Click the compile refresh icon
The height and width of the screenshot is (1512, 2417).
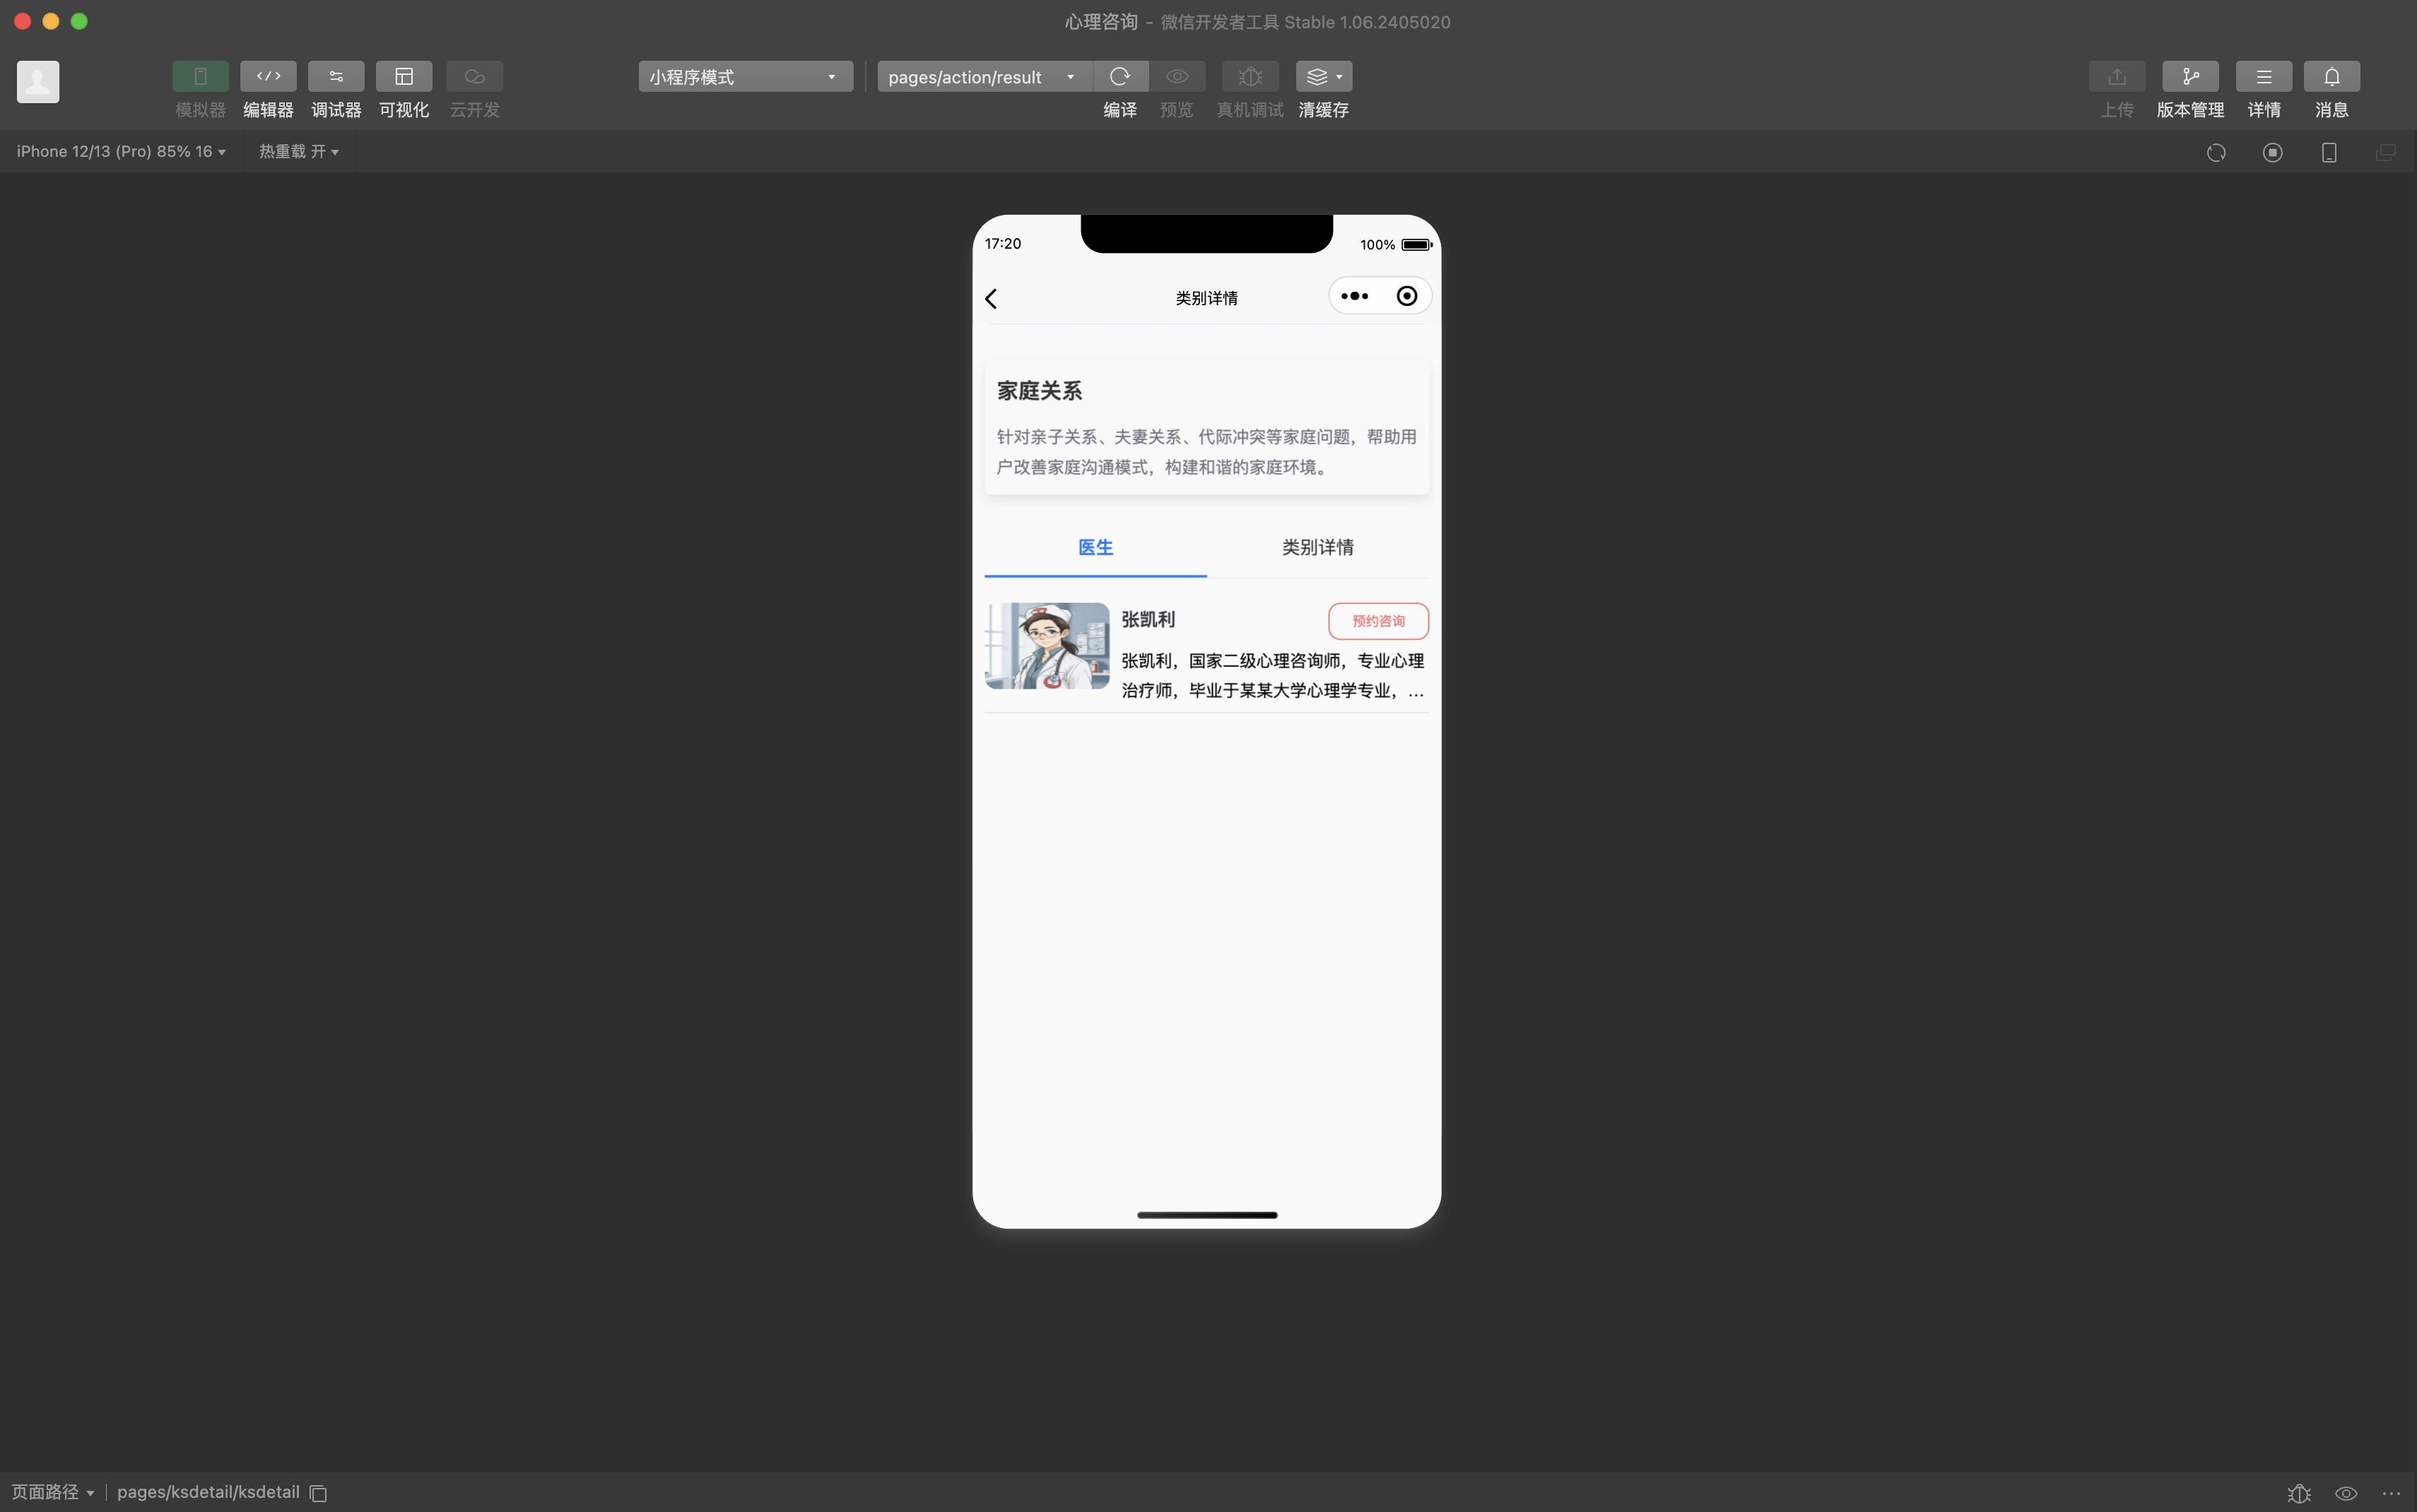click(x=1119, y=77)
